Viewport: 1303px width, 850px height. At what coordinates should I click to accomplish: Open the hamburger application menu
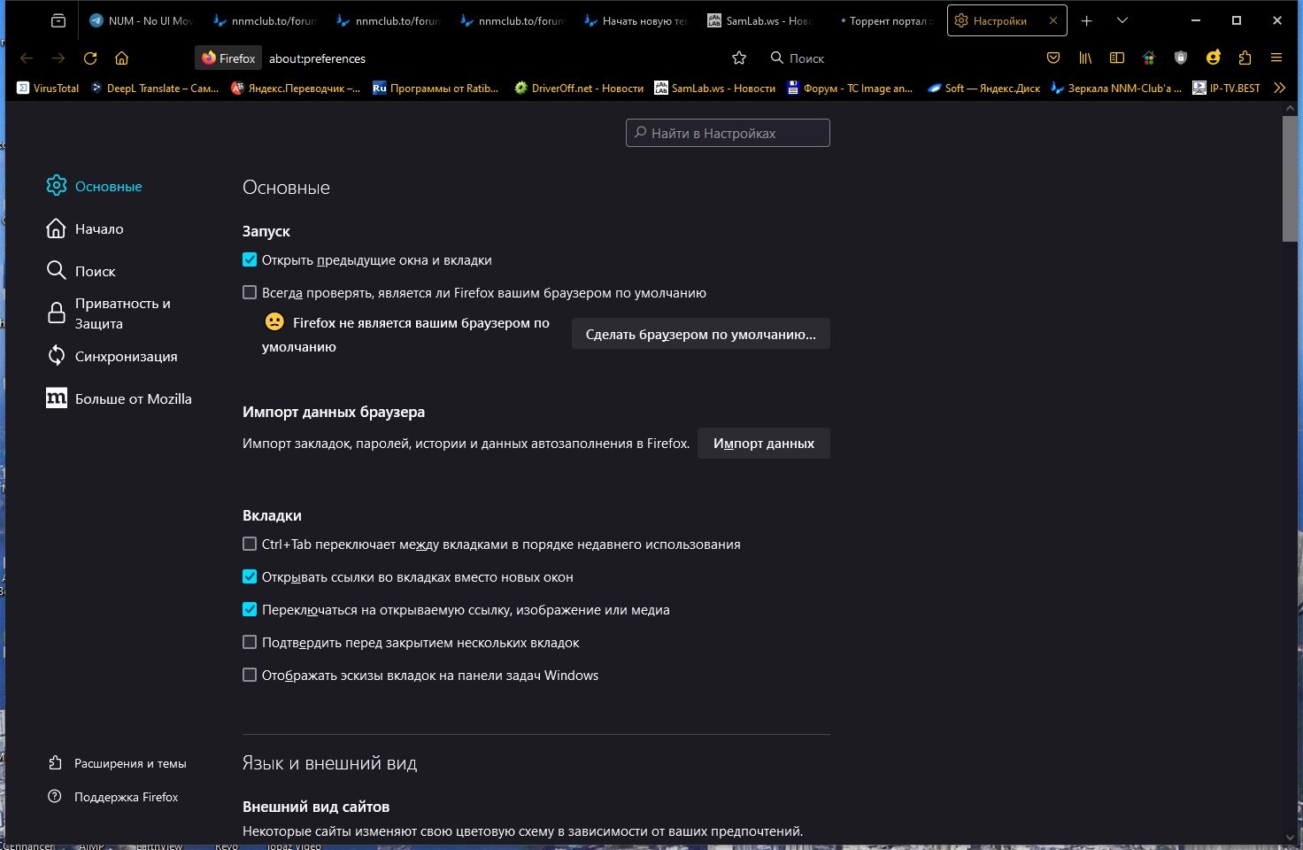[1276, 58]
